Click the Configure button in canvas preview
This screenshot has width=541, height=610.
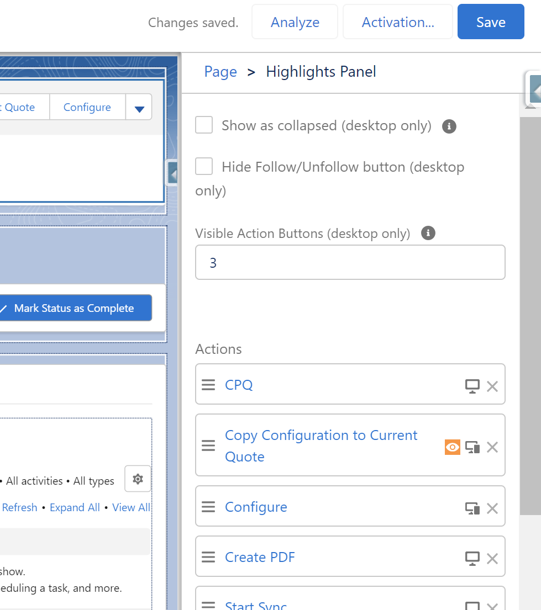87,107
